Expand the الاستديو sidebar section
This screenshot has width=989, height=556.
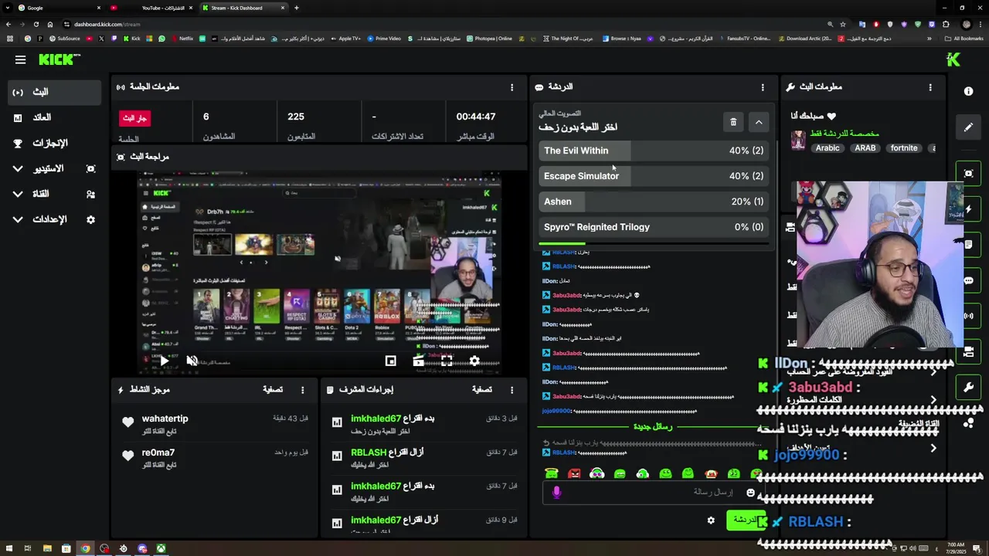55,168
